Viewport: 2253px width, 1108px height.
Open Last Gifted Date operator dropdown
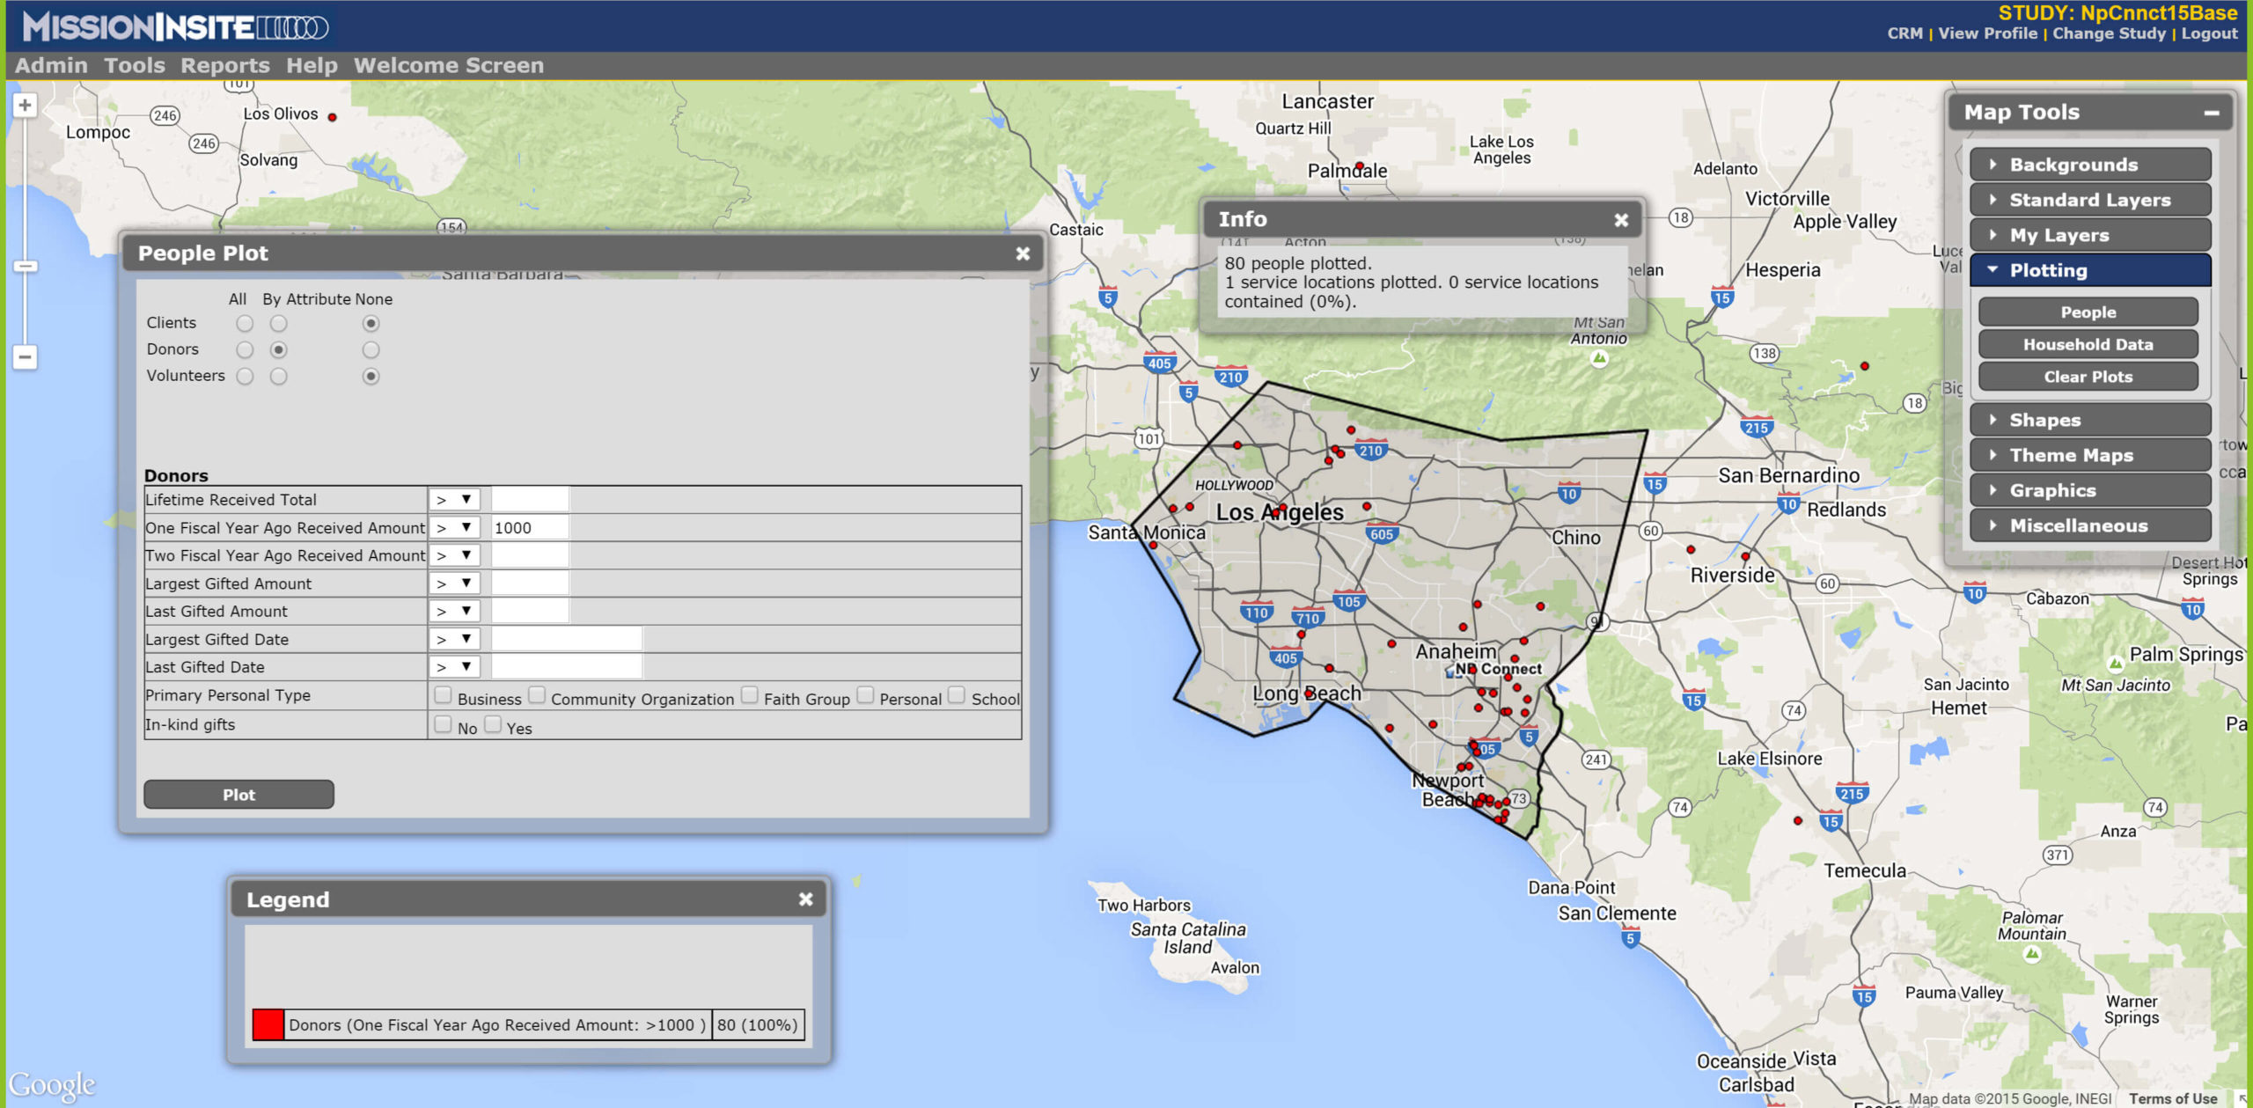point(455,667)
